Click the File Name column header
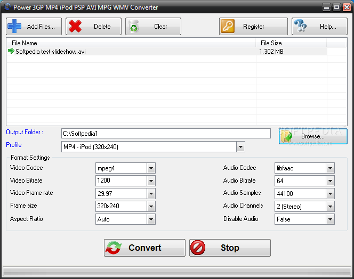 coord(131,43)
